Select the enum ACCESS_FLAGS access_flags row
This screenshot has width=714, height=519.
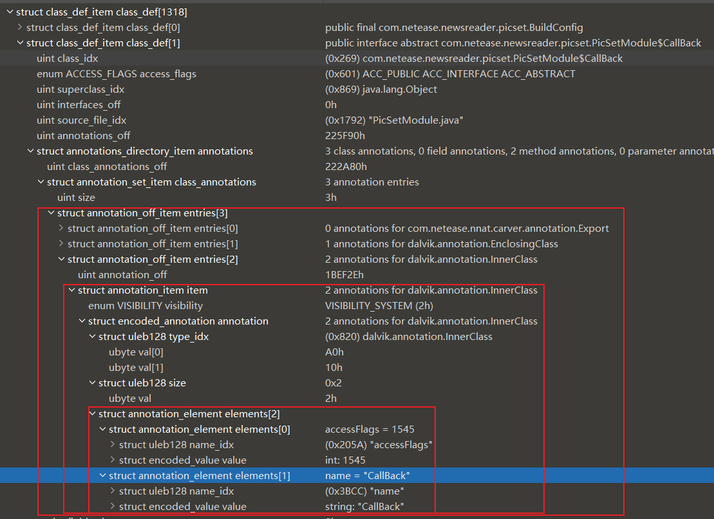click(x=116, y=74)
